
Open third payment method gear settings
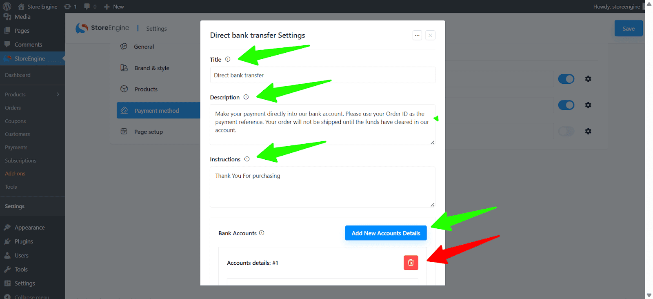coord(588,131)
